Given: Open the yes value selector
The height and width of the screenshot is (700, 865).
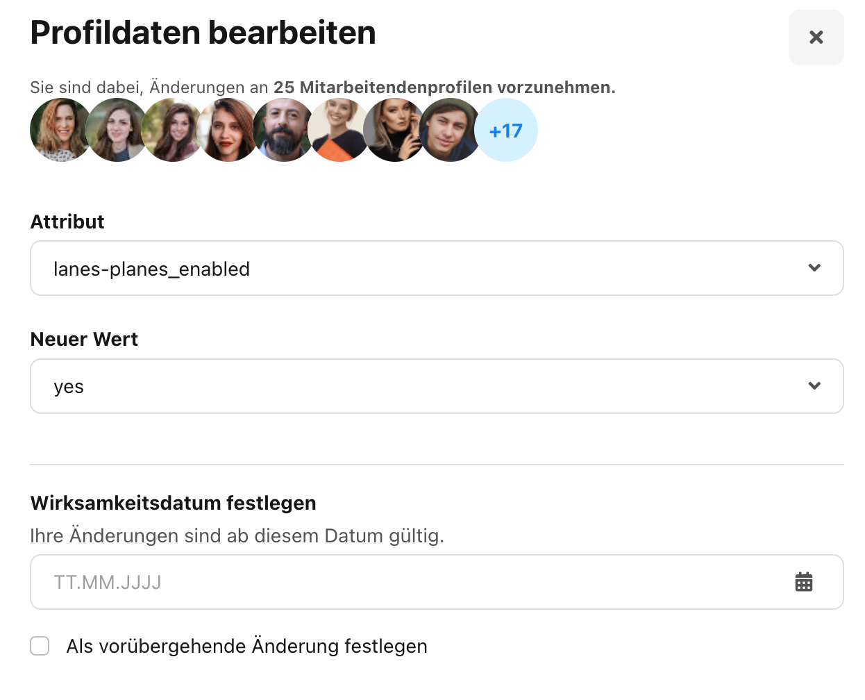Looking at the screenshot, I should pos(437,386).
